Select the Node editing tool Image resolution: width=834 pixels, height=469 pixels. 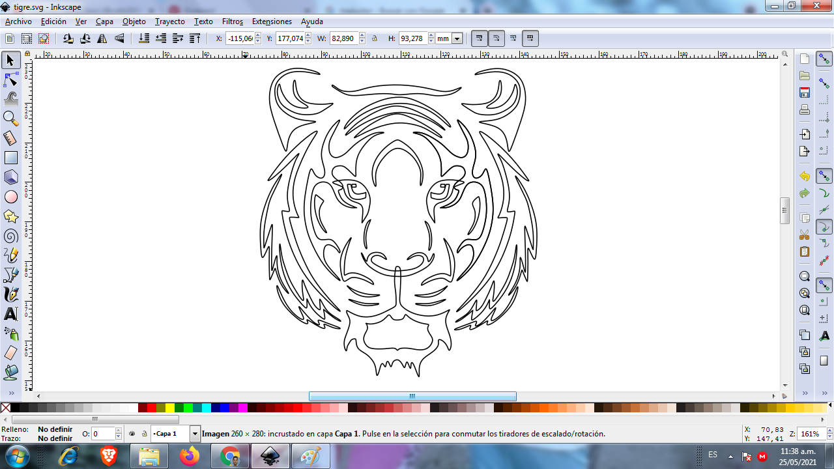coord(10,80)
